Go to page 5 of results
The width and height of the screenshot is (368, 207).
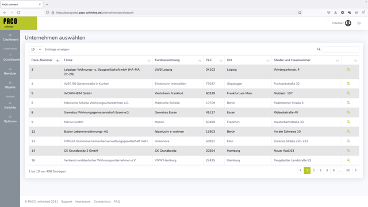pos(333,170)
